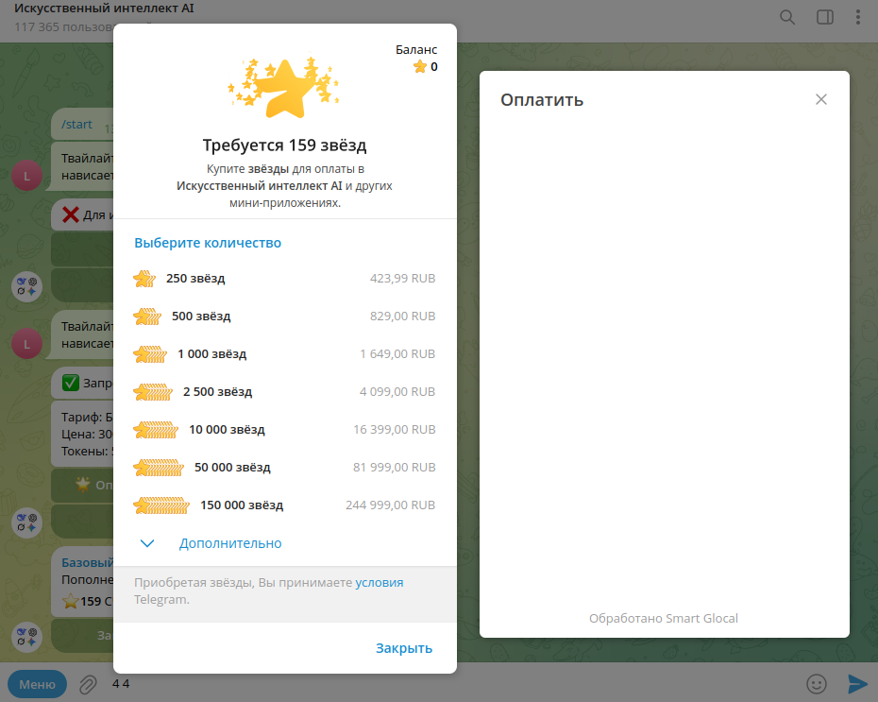Viewport: 878px width, 702px height.
Task: Click the green checkmark emoji message
Action: pos(71,384)
